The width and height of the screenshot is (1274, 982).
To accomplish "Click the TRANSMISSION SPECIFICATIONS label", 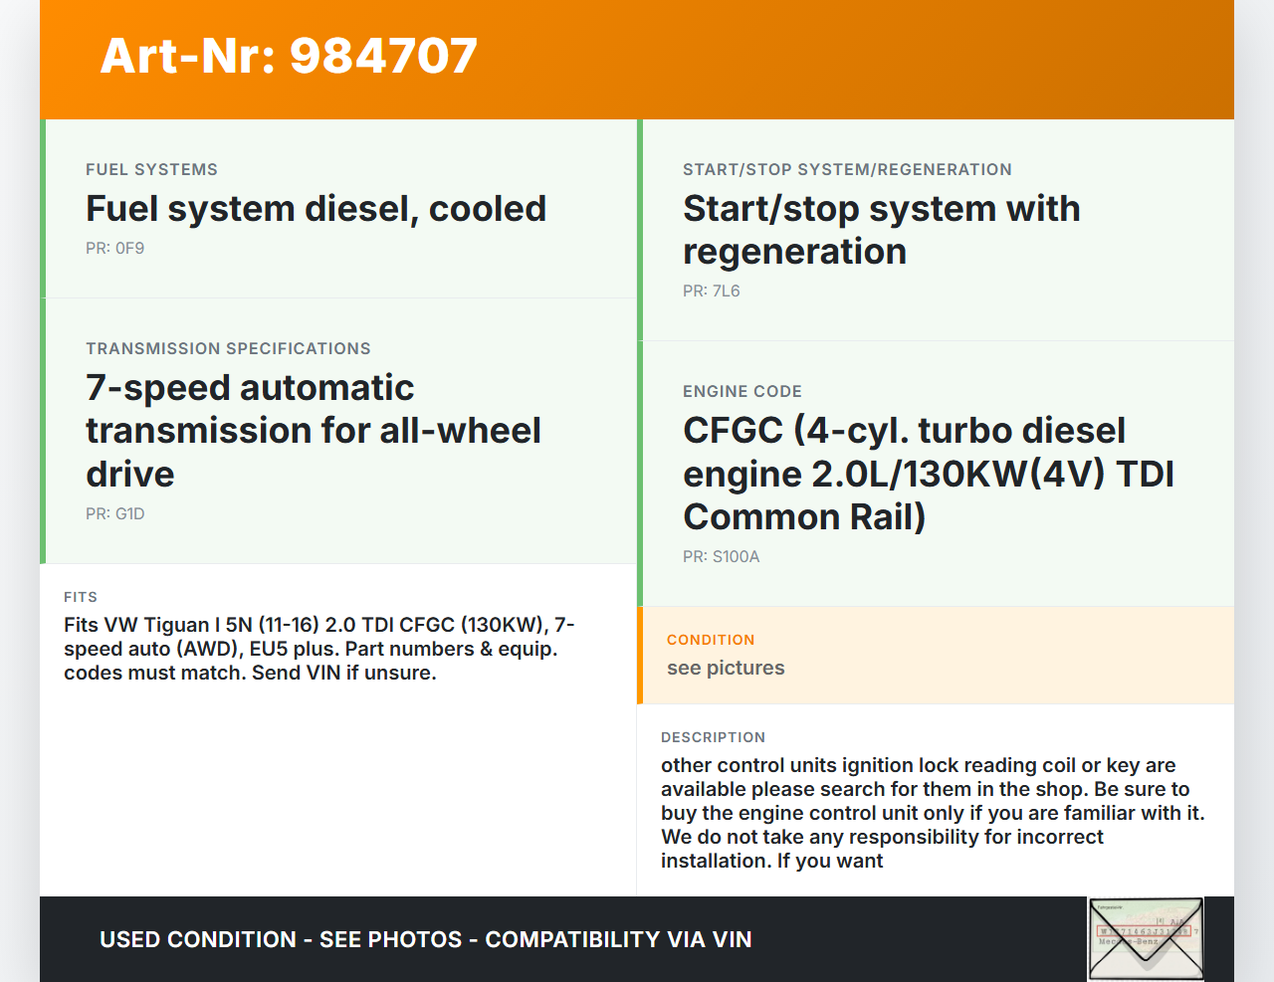I will (228, 349).
